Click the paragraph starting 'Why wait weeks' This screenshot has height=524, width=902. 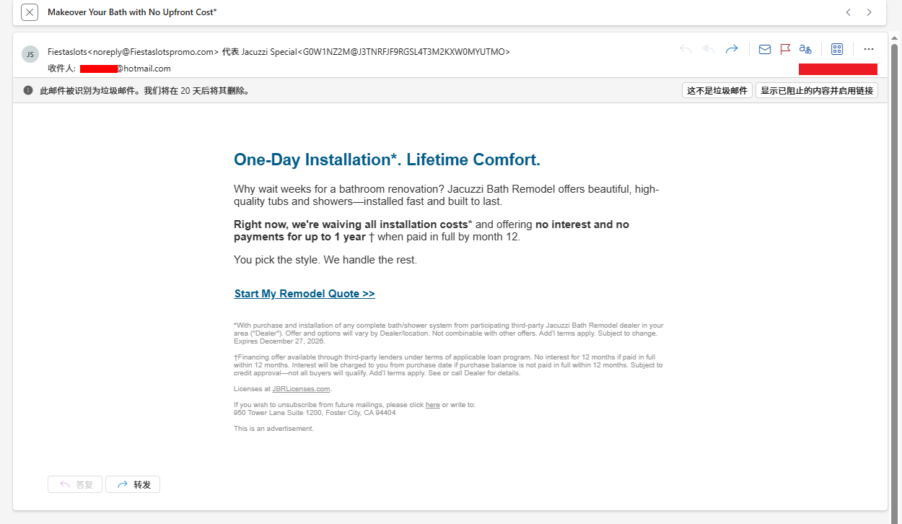coord(447,195)
